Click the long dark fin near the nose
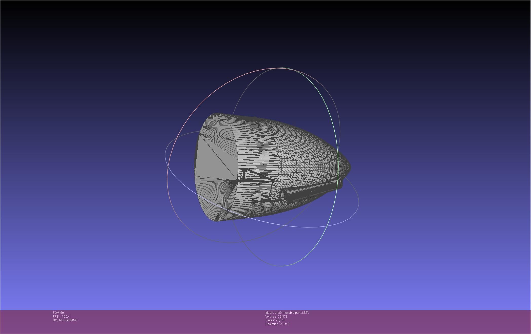Image resolution: width=531 pixels, height=334 pixels. click(309, 192)
